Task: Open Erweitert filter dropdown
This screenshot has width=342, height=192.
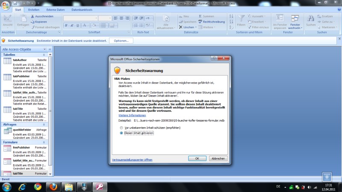Action: (x=257, y=22)
